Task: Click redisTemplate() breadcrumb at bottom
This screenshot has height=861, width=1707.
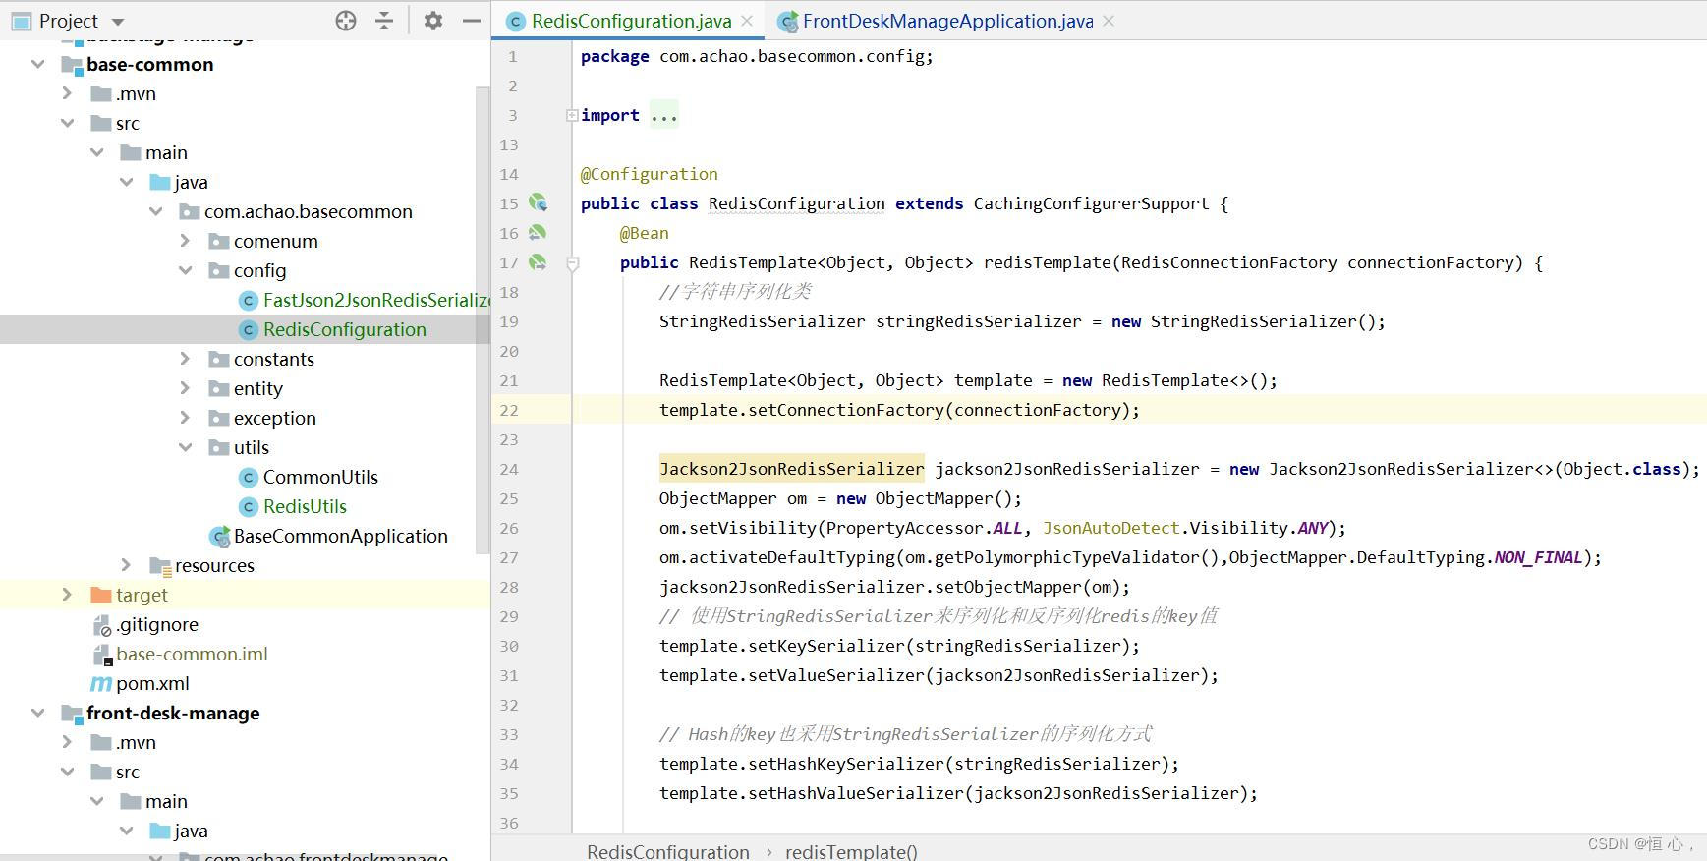Action: pos(851,851)
